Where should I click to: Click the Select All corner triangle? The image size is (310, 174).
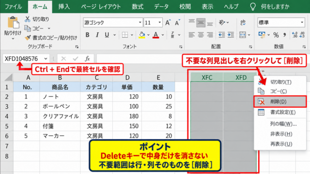click(9, 77)
